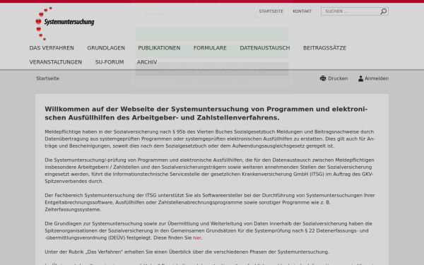Click the printer icon next to Drucken

click(x=323, y=78)
